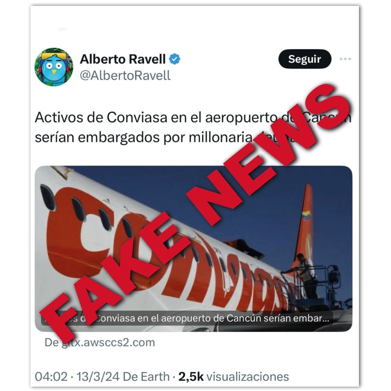Click the card caption about Cancún airport

[185, 319]
